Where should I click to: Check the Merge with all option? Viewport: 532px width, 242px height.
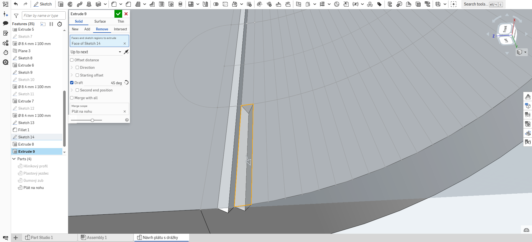[x=72, y=98]
